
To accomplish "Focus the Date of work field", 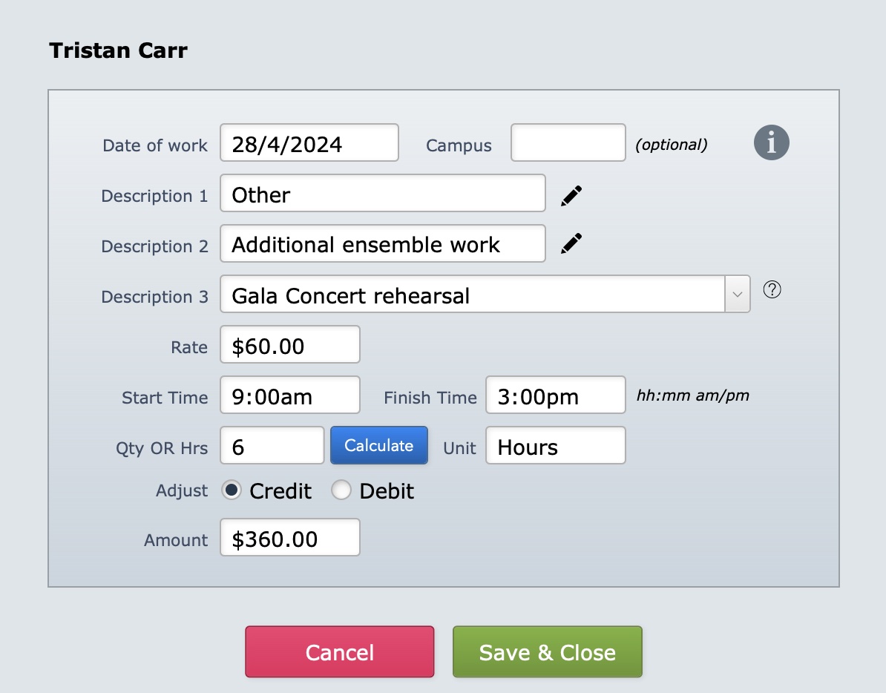I will point(309,143).
